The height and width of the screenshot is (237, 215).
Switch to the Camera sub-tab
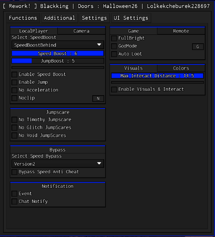click(x=81, y=31)
